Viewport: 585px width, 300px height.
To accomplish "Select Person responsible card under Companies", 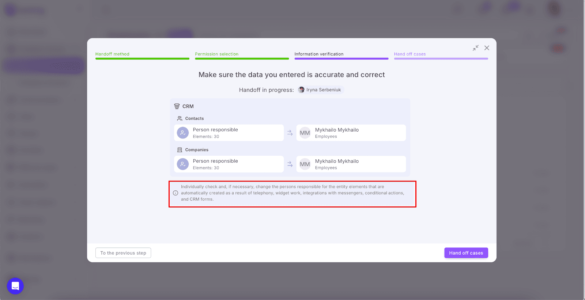I will click(x=229, y=164).
